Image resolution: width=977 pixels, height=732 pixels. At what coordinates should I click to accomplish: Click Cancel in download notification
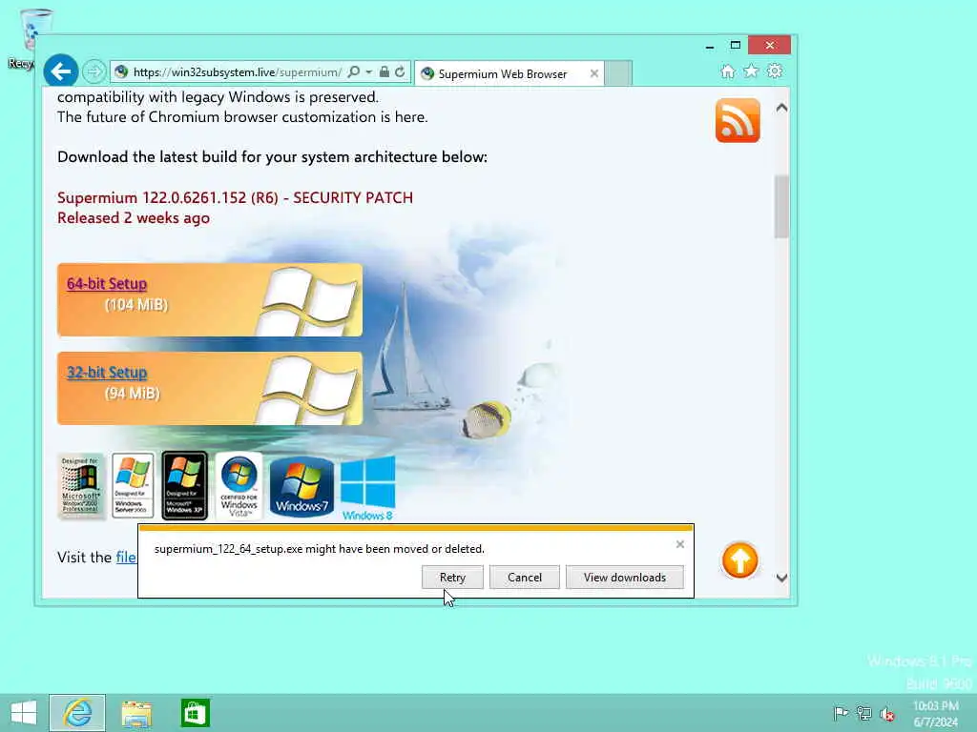[525, 577]
